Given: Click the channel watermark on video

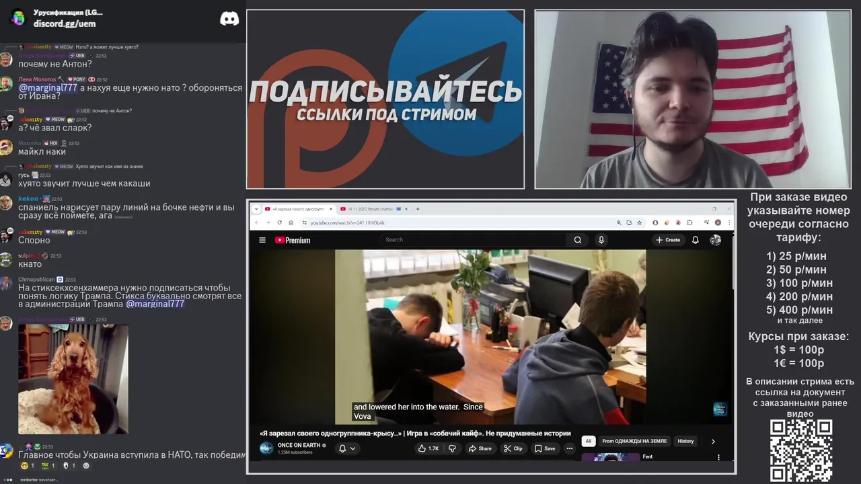Looking at the screenshot, I should click(x=720, y=409).
